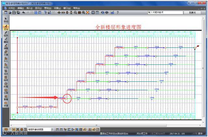The image size is (208, 137).
Task: Click the vertical expand arrows icon
Action: [x=67, y=13]
